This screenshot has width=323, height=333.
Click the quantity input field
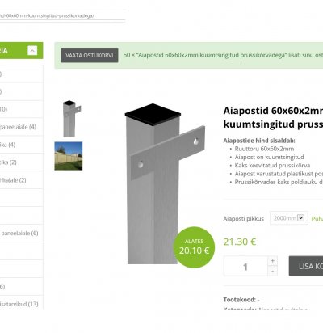[x=245, y=266]
